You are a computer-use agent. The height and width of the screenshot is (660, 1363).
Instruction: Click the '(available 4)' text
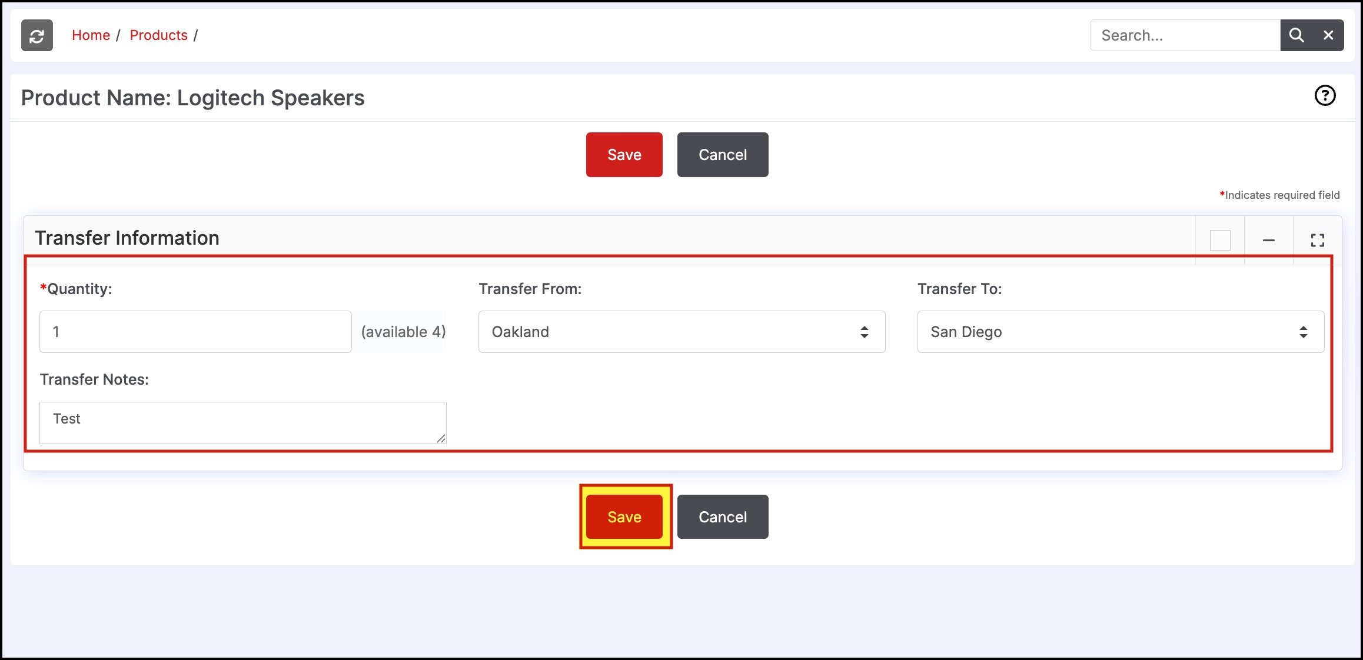pyautogui.click(x=403, y=332)
